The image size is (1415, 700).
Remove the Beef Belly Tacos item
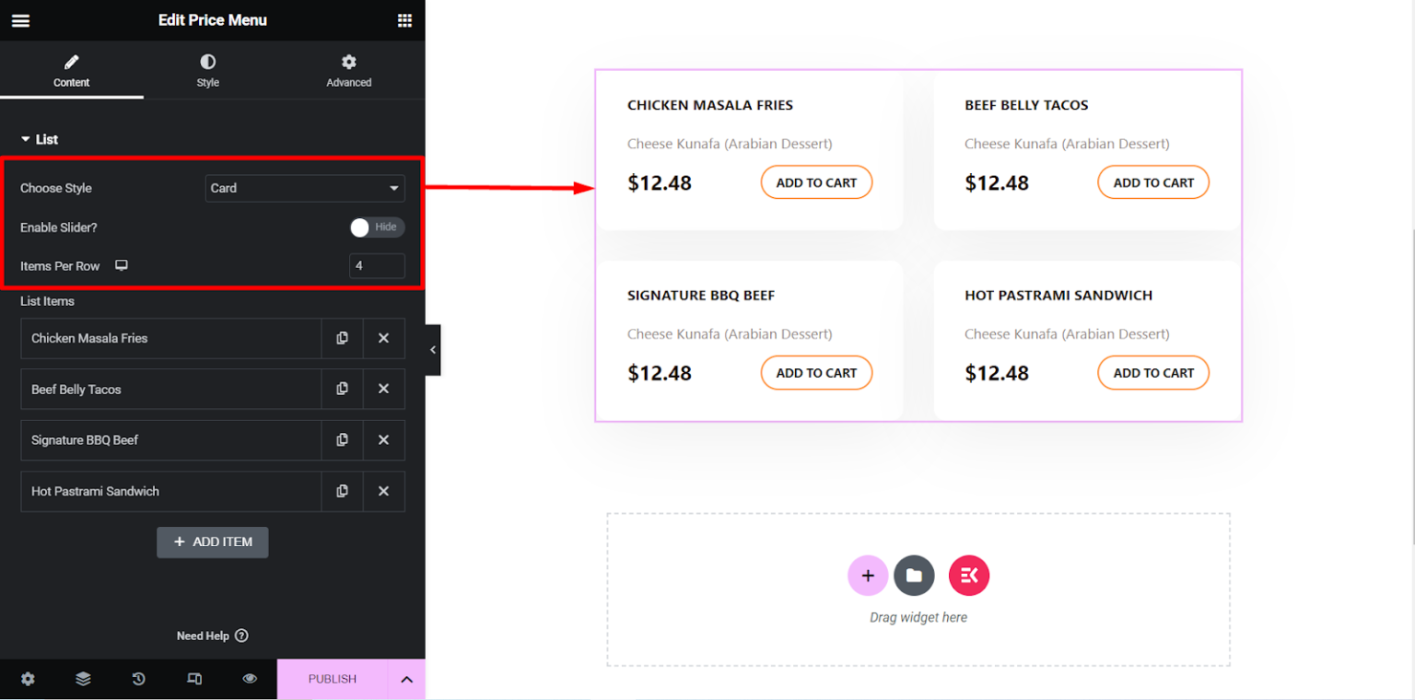click(384, 389)
